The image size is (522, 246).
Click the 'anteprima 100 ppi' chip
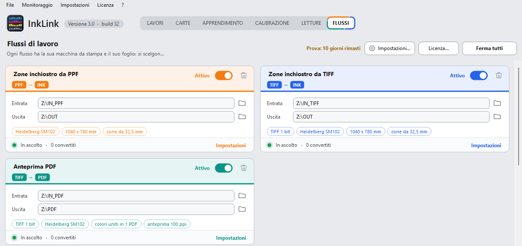(x=167, y=224)
